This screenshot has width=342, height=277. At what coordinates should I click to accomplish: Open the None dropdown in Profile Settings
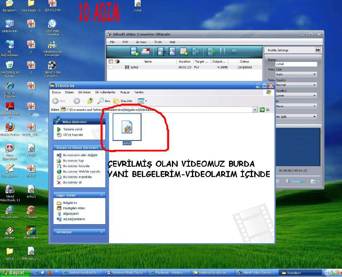pos(296,106)
